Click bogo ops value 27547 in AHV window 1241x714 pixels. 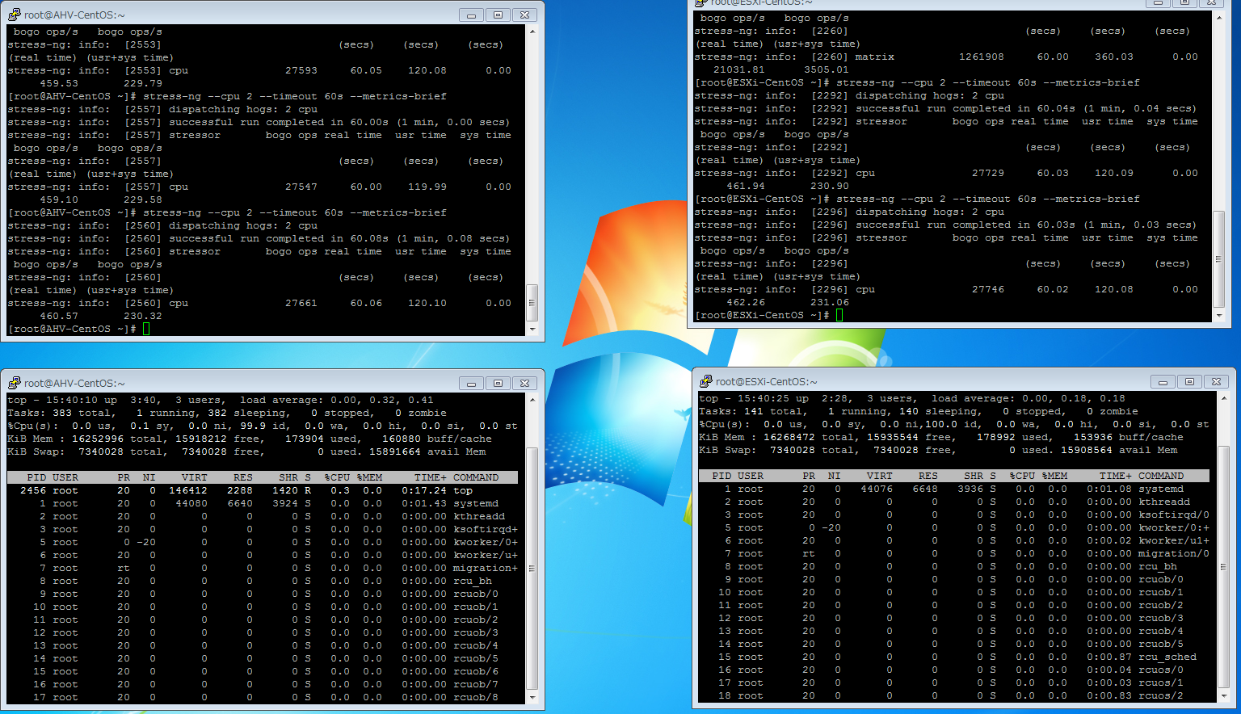(x=301, y=187)
